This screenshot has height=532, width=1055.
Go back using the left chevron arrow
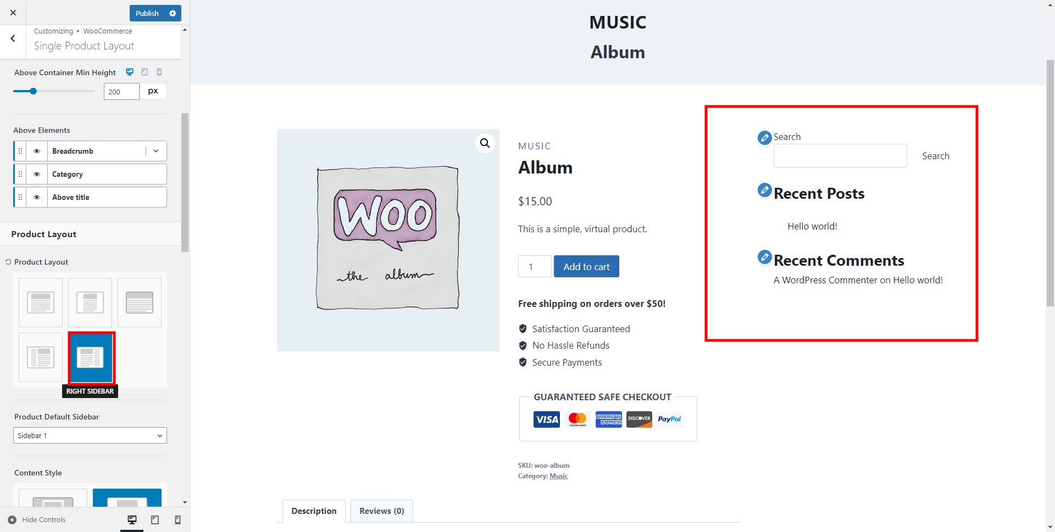(x=13, y=38)
